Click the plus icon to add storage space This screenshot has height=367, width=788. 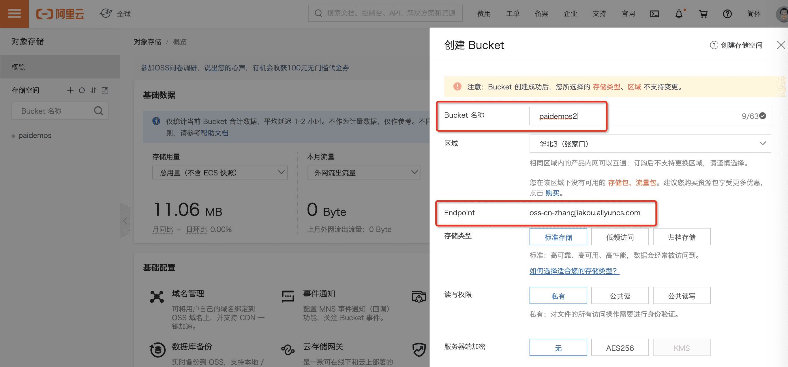pyautogui.click(x=70, y=90)
